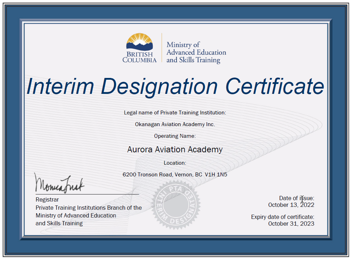Select the "Legal name of Private Training Institution:" label

pyautogui.click(x=175, y=113)
